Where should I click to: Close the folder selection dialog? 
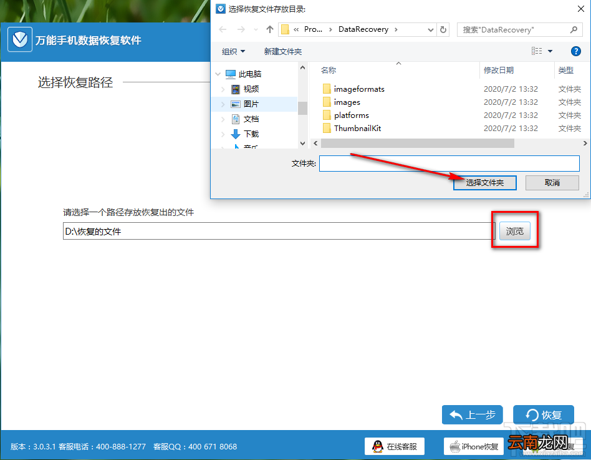[581, 9]
